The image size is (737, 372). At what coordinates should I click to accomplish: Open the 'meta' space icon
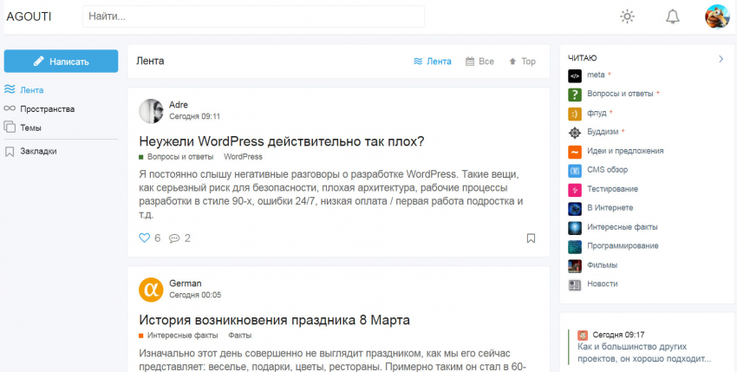574,75
